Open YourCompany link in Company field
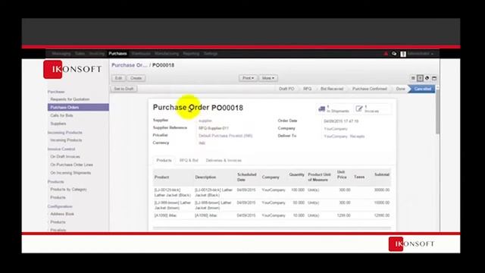Viewport: 485px width, 273px height. coord(336,129)
